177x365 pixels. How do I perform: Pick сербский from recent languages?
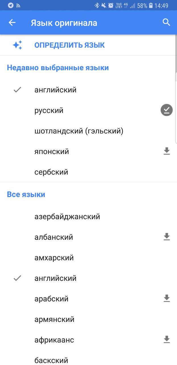[x=51, y=172]
